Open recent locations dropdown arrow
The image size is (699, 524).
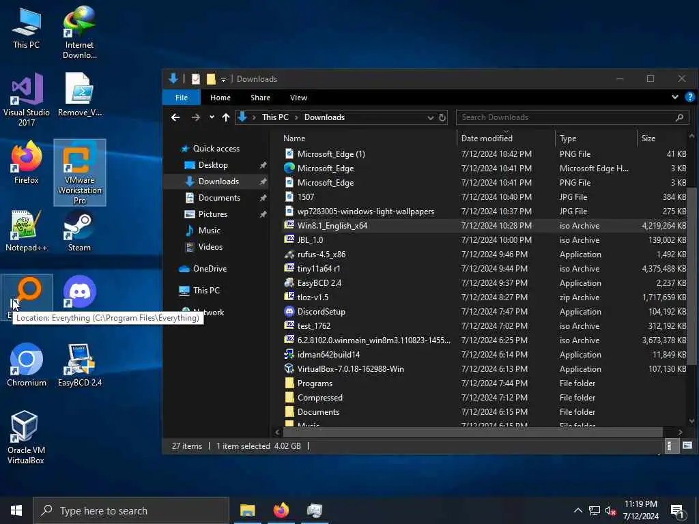point(212,117)
